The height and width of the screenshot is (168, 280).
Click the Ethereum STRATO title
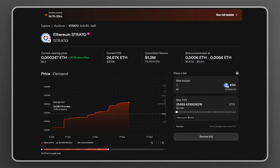(x=70, y=35)
